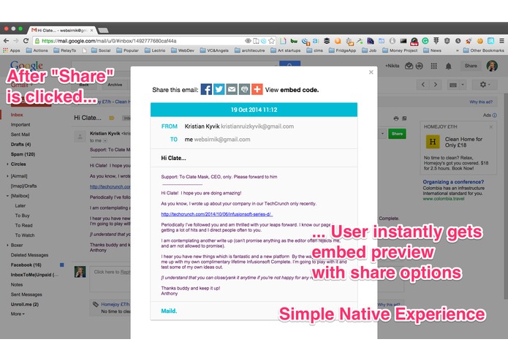Open the Google apps grid icon
508x361 pixels.
[433, 66]
